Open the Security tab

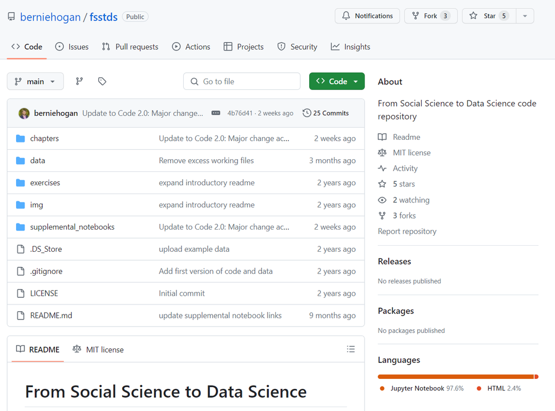pyautogui.click(x=297, y=47)
